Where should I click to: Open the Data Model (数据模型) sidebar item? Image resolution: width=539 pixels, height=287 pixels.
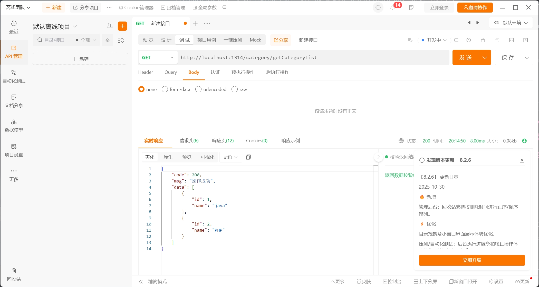point(14,126)
